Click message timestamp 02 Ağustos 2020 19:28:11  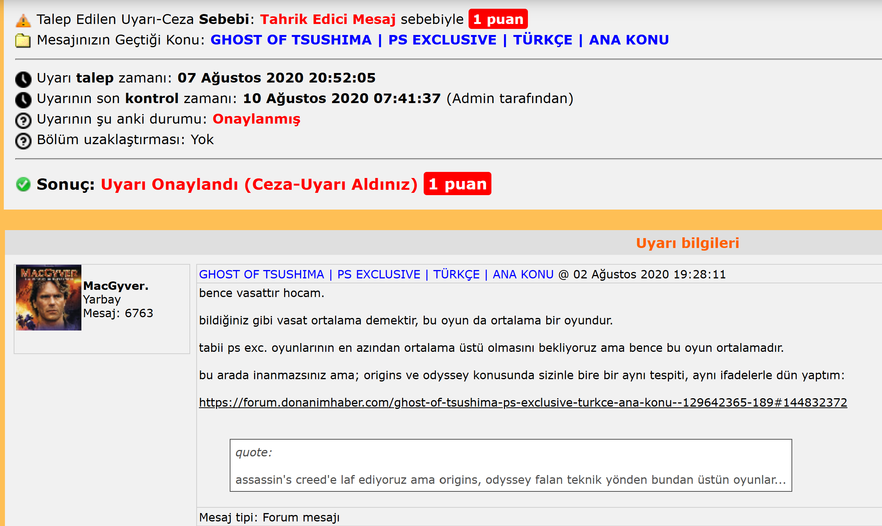point(650,274)
